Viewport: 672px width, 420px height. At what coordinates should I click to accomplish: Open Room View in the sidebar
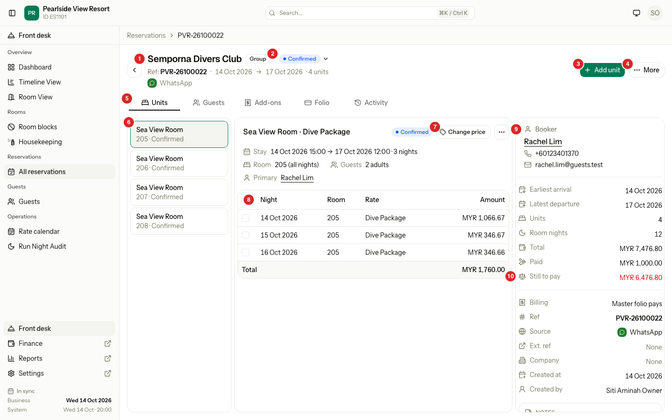click(x=59, y=97)
